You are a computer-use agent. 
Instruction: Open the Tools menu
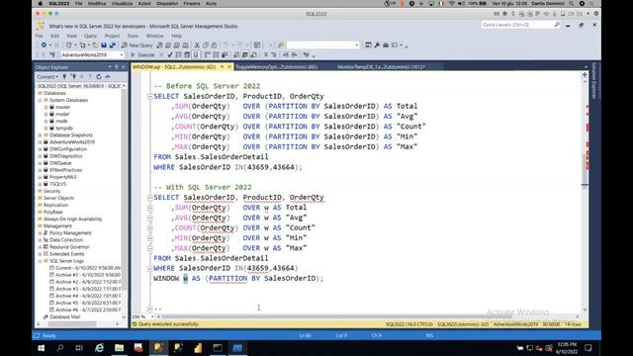[133, 36]
